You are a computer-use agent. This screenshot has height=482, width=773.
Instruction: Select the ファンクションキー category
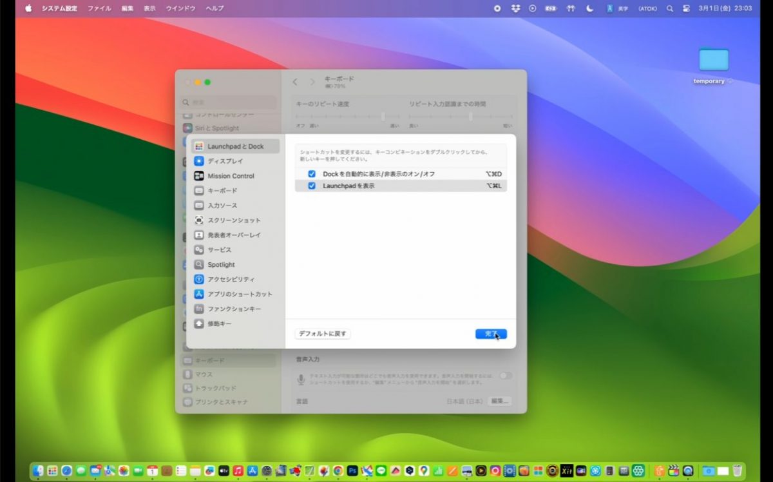pos(236,309)
